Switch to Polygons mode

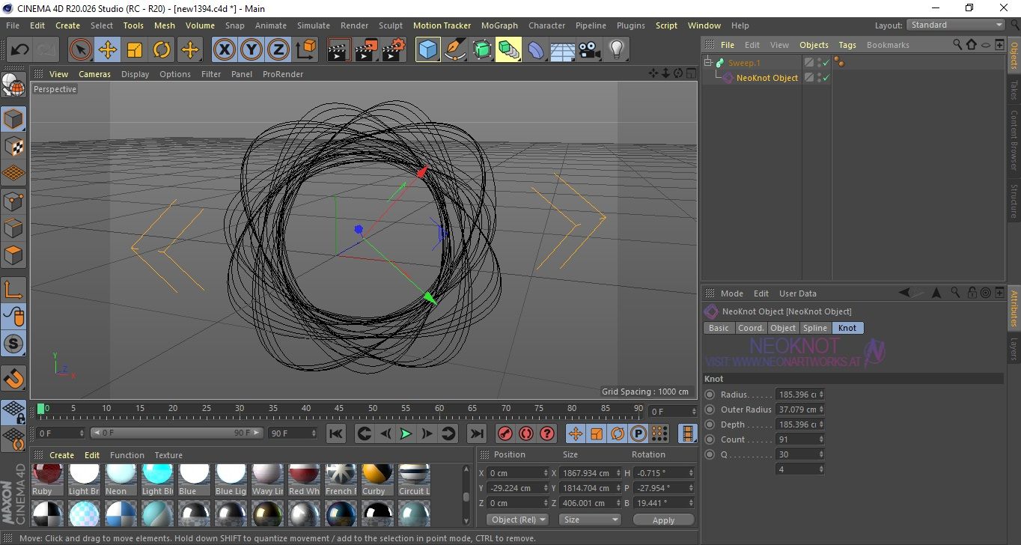(14, 255)
